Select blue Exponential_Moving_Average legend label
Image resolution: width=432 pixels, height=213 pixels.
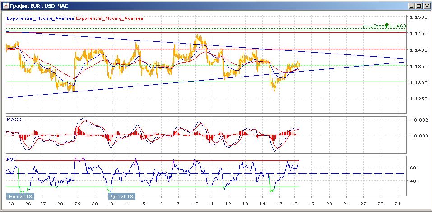[40, 18]
